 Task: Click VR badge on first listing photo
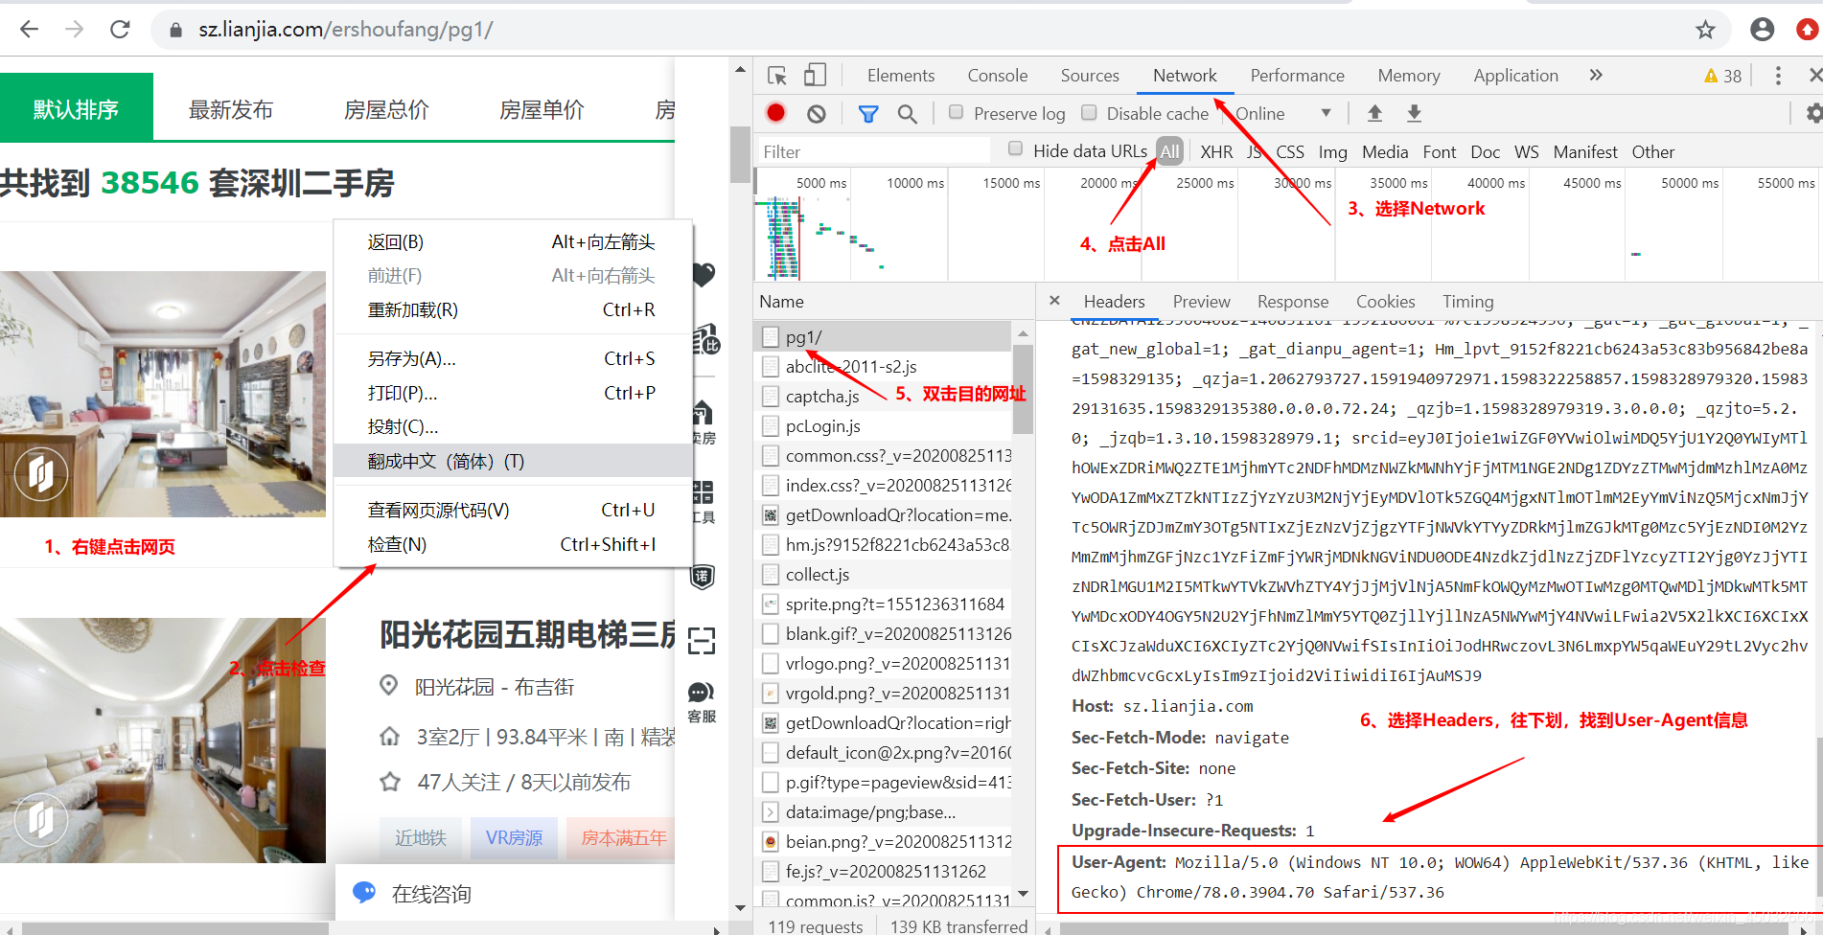click(40, 472)
